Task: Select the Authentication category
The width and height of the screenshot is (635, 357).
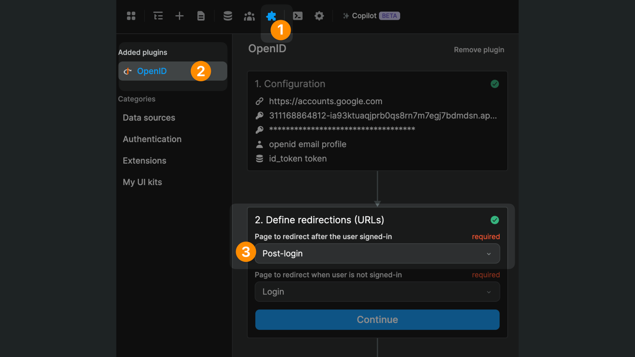Action: point(152,139)
